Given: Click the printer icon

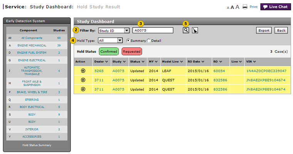Looking at the screenshot, I should click(245, 7).
